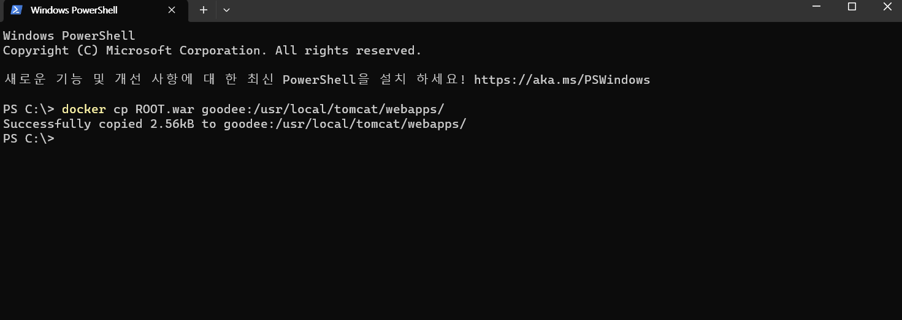Click ROOT.war in the command line
The height and width of the screenshot is (320, 902).
tap(164, 110)
